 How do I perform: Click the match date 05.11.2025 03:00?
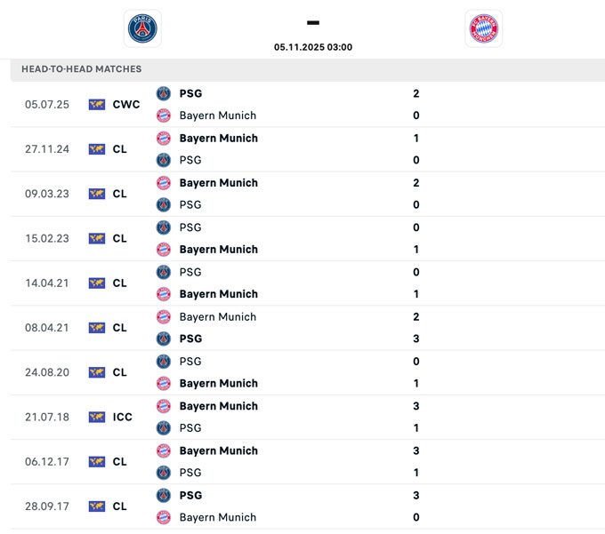[313, 47]
